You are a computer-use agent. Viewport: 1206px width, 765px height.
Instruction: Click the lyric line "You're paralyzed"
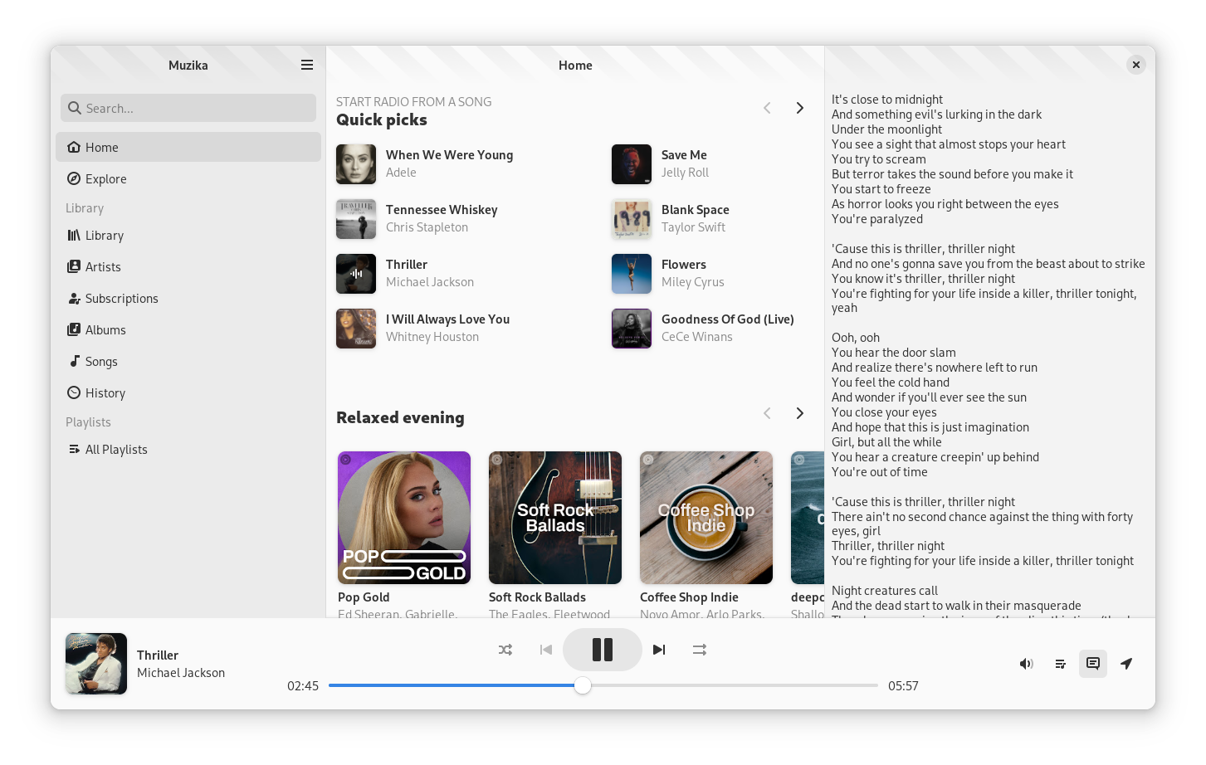tap(877, 219)
